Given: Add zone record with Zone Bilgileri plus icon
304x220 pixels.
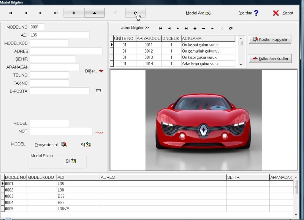Looking at the screenshot, I should (x=195, y=29).
